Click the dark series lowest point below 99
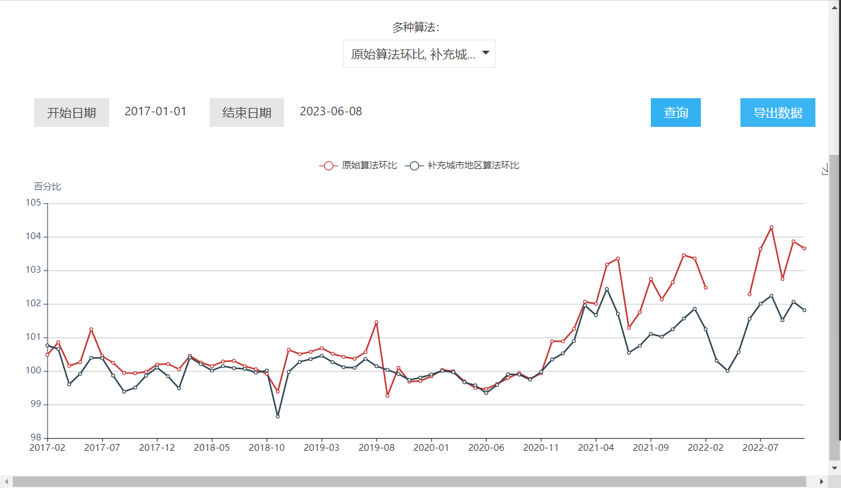The width and height of the screenshot is (841, 488). point(278,416)
